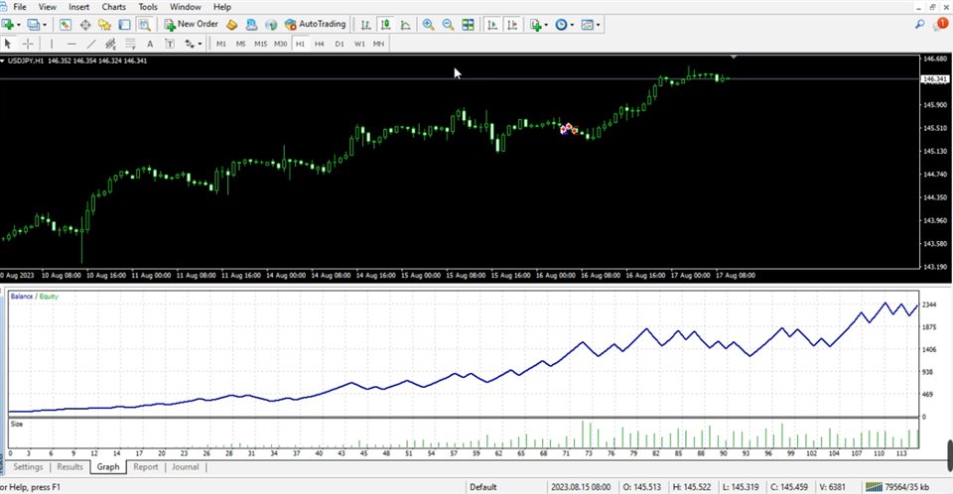Switch to Bar Chart view
This screenshot has height=494, width=953.
coord(366,25)
